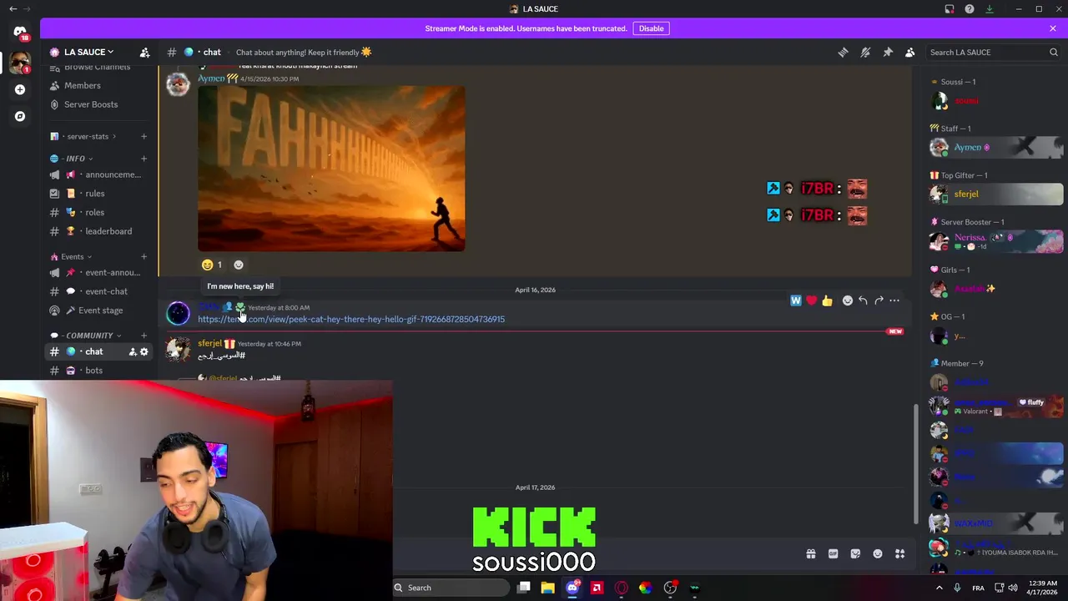Reply to the hovered message

tap(863, 300)
